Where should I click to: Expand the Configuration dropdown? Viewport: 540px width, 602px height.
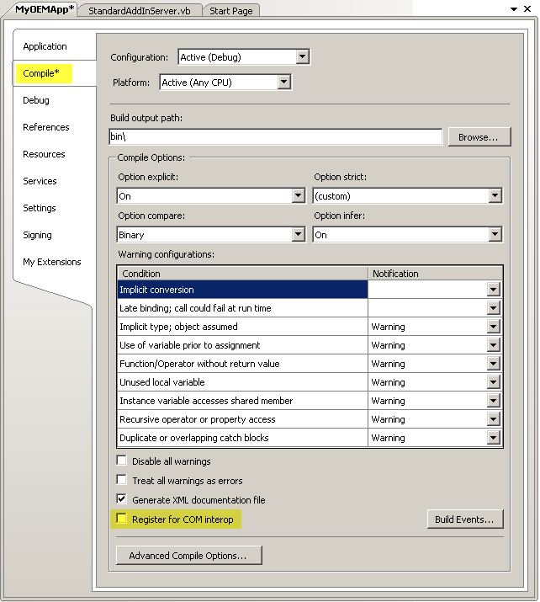[x=302, y=56]
